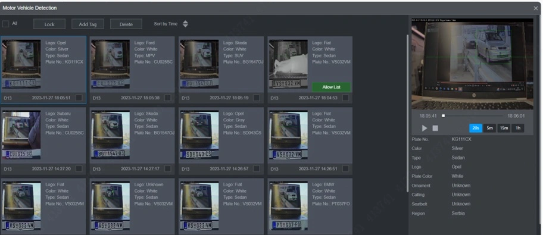Select the 5m playback range
Screen dimensions: 543x235
tap(489, 128)
